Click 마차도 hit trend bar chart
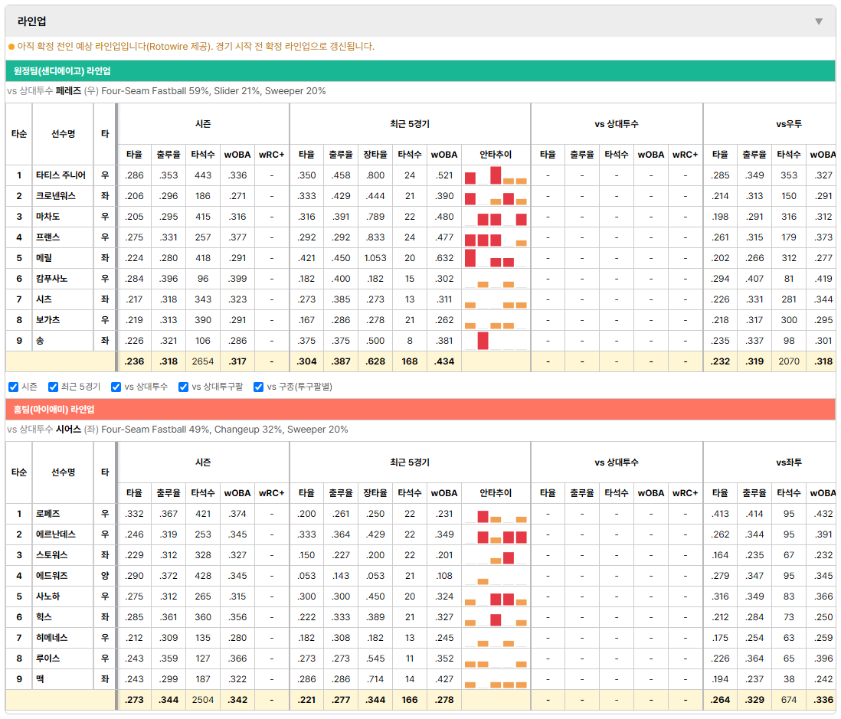The height and width of the screenshot is (719, 841). [496, 217]
